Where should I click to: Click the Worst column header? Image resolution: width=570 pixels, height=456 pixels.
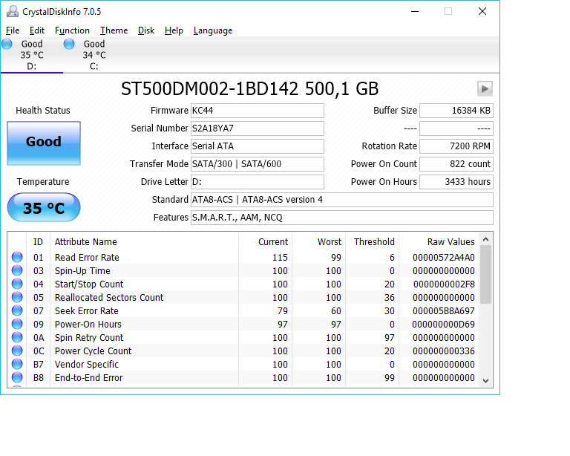319,242
